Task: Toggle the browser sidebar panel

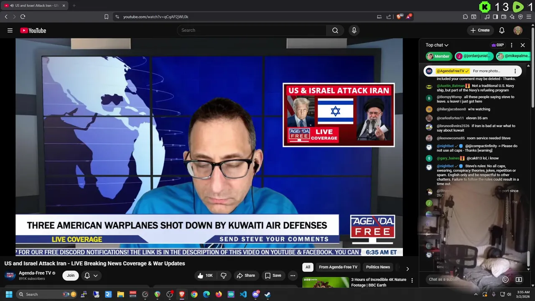Action: click(x=495, y=17)
